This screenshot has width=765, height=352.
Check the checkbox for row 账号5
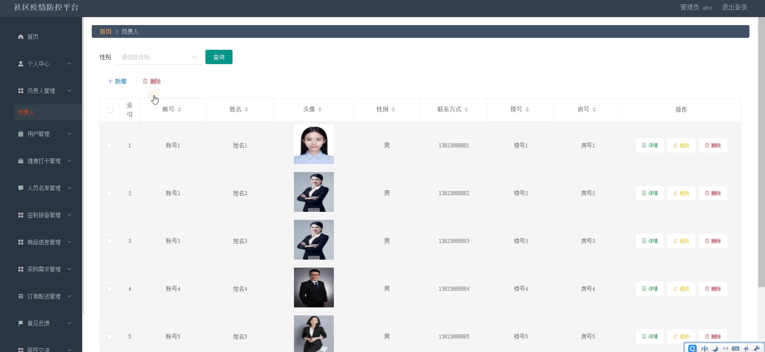(x=109, y=336)
